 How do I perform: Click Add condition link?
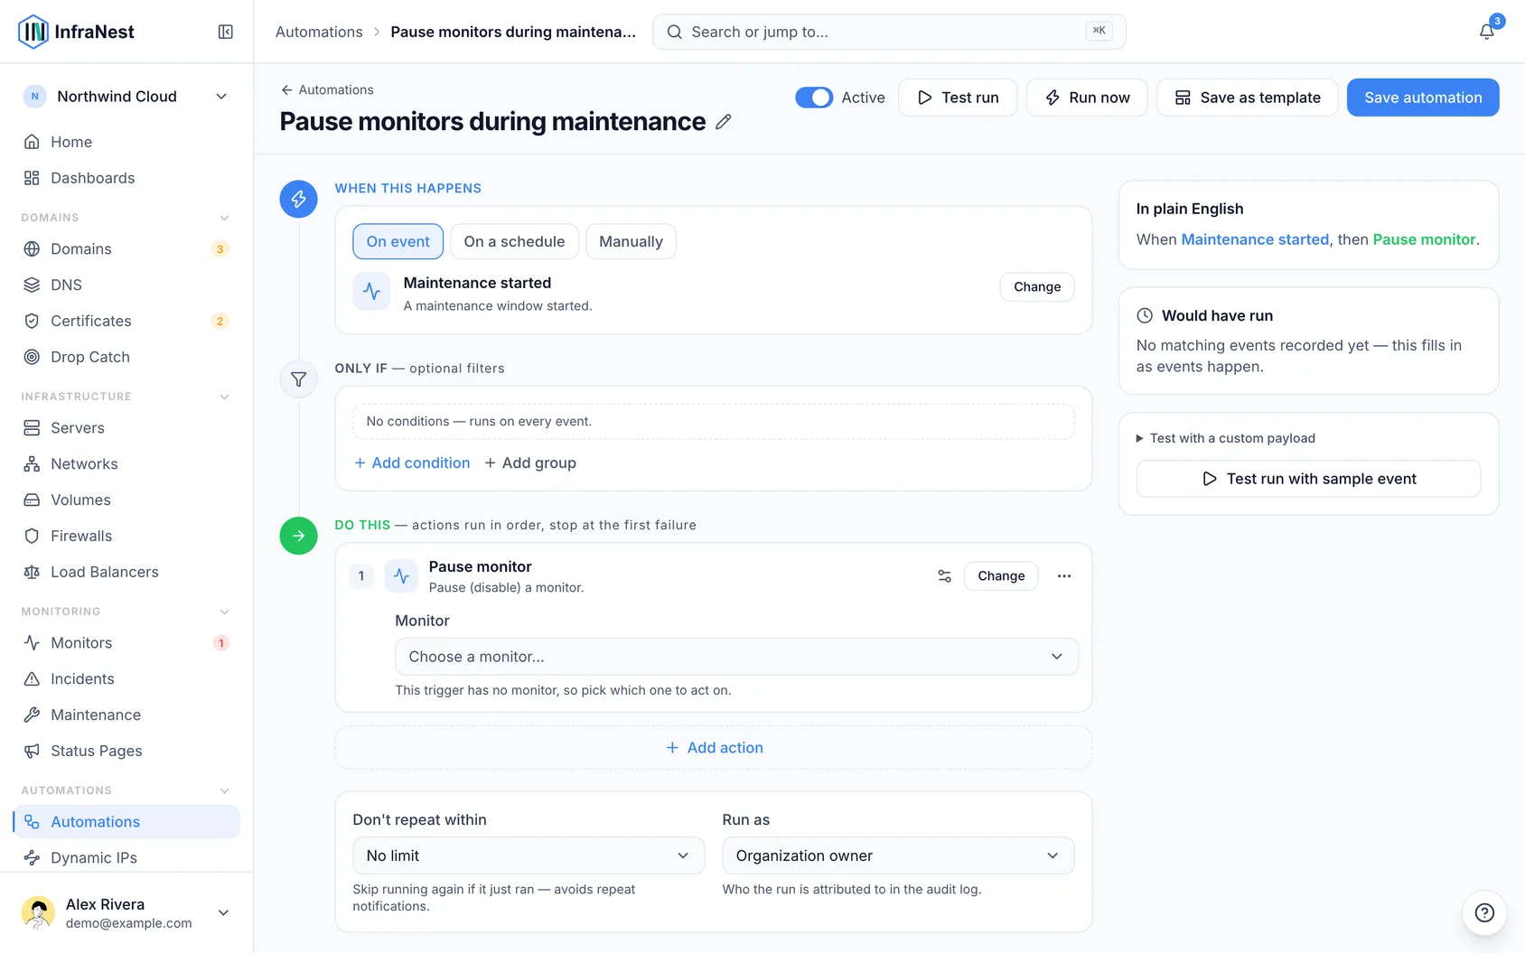pos(412,462)
